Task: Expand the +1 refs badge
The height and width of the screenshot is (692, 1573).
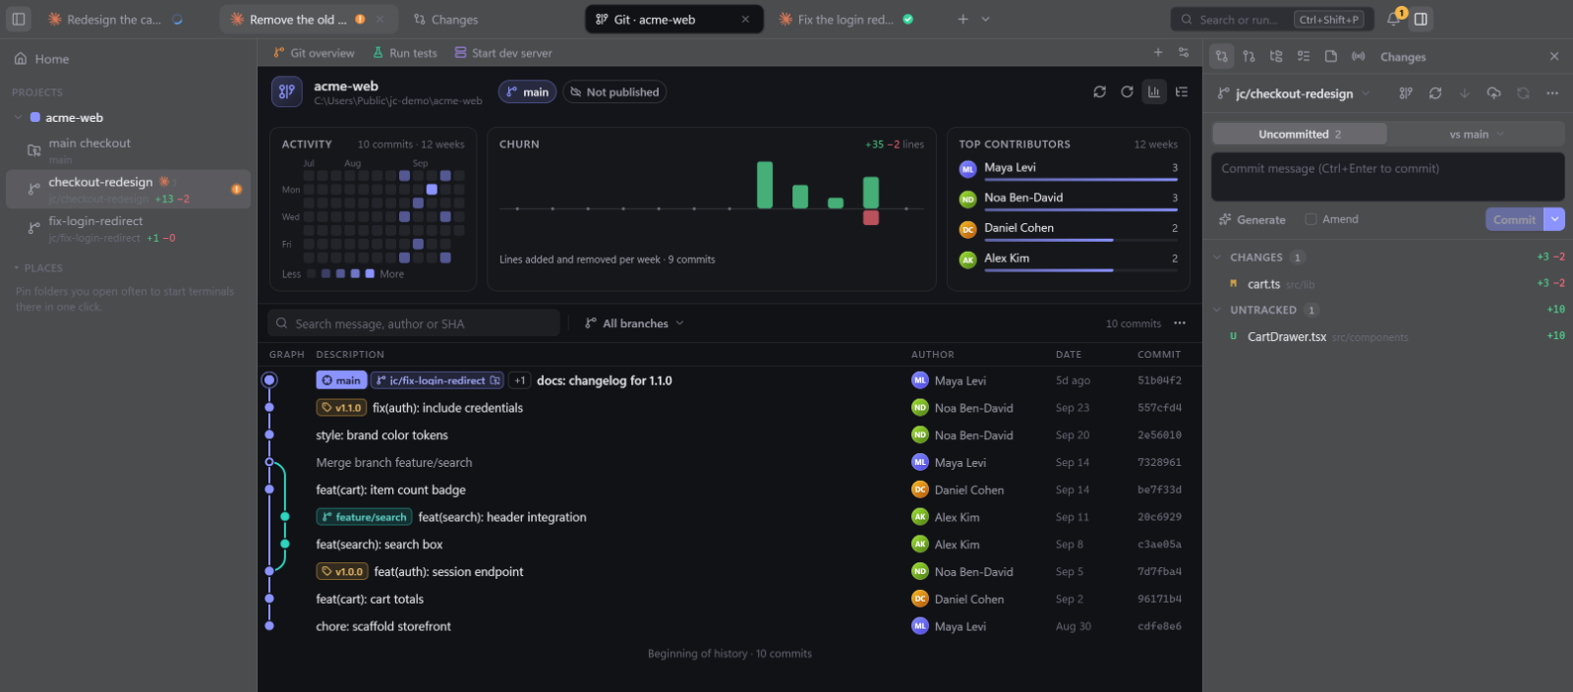Action: tap(520, 380)
